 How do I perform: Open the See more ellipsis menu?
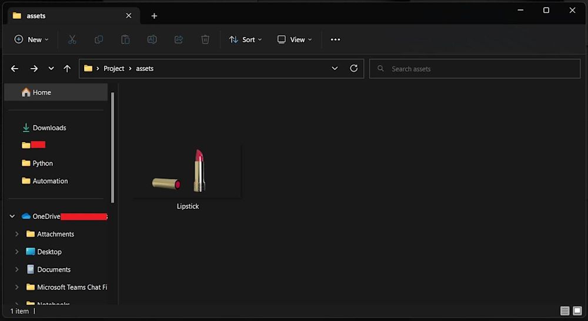coord(335,39)
